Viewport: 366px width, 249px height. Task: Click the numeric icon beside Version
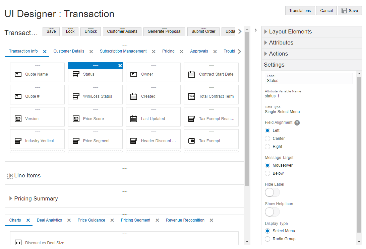18,119
